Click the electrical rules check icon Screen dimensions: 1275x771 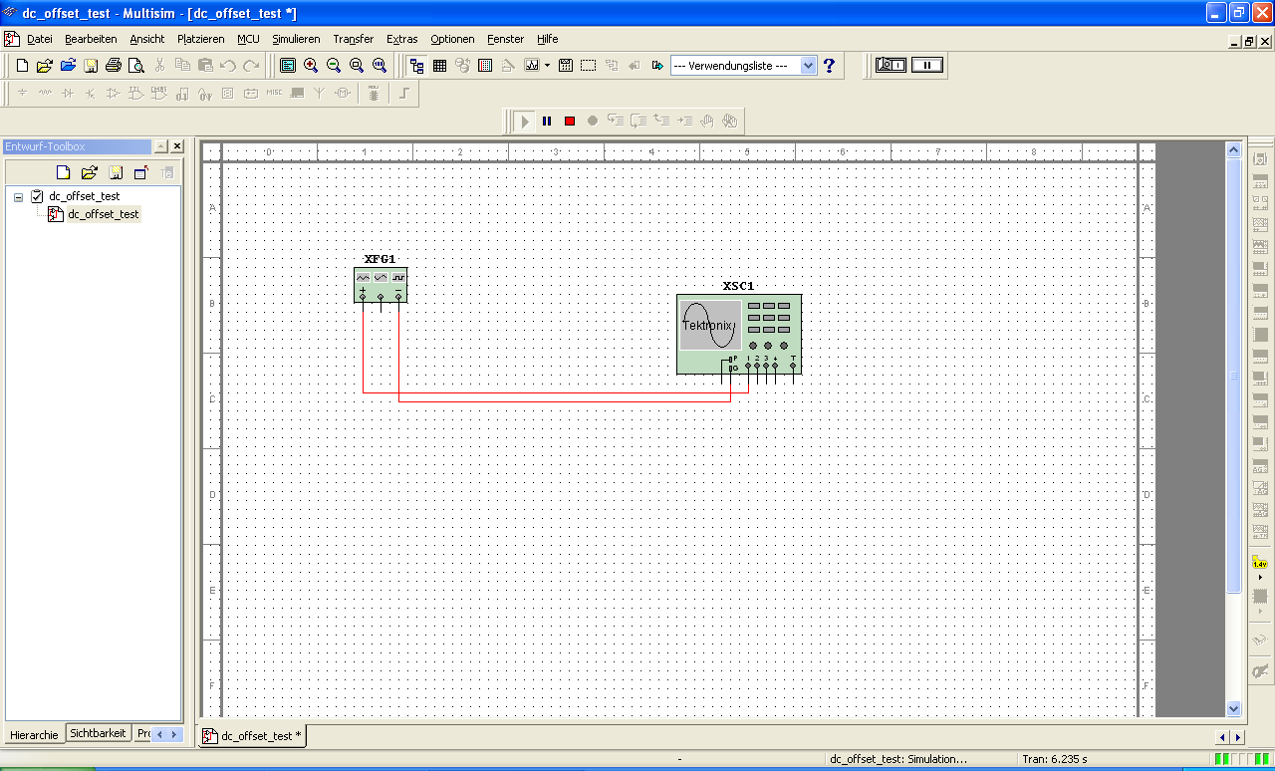589,66
